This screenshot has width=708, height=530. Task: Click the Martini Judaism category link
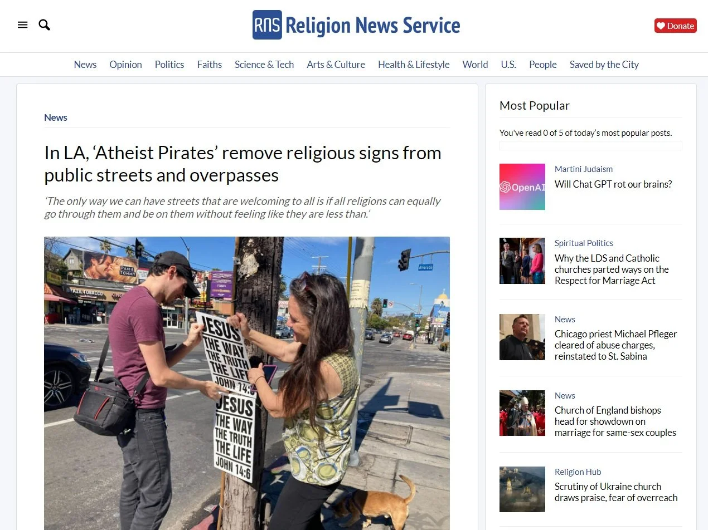pyautogui.click(x=584, y=169)
